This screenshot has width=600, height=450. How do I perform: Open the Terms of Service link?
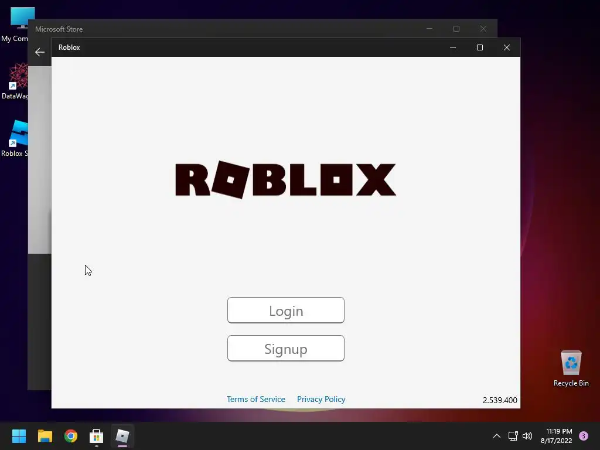(x=256, y=399)
